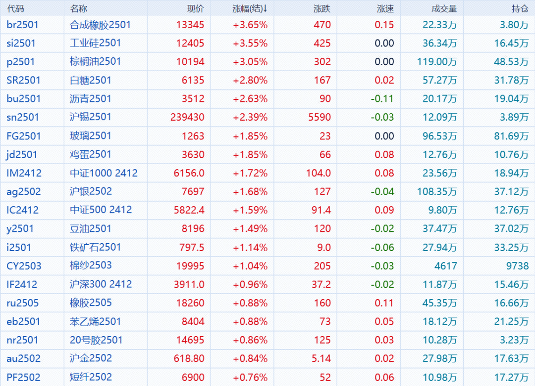Click the SR2501 code link

23,80
